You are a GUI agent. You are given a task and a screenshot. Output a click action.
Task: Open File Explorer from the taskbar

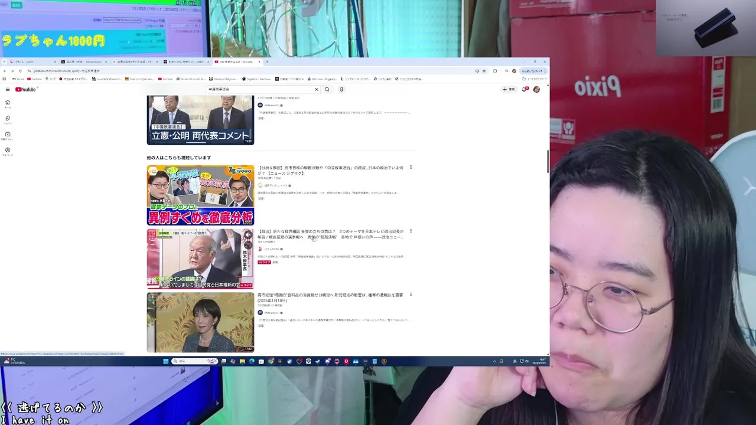tap(242, 361)
